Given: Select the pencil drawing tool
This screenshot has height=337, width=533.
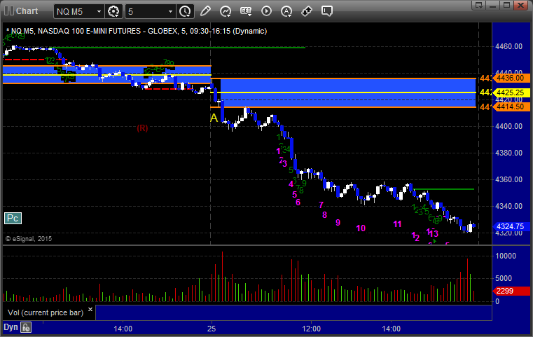Looking at the screenshot, I should point(205,11).
